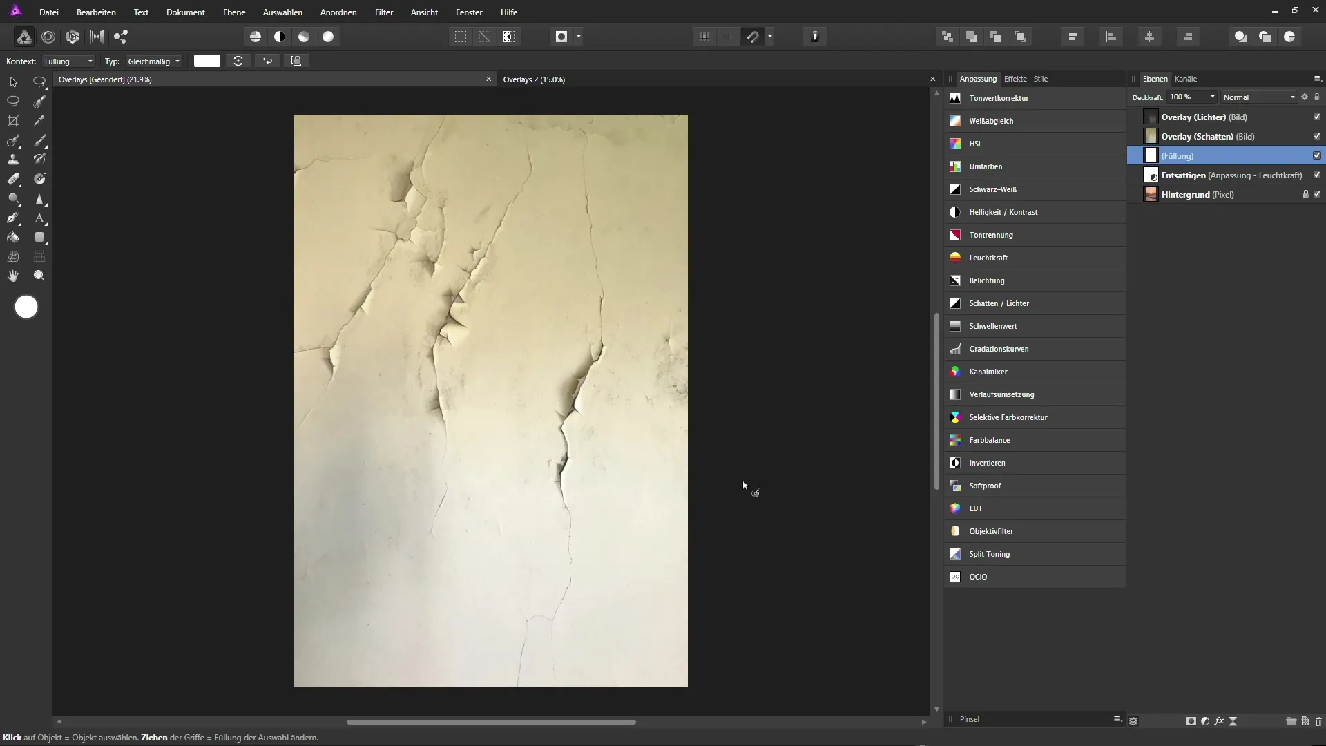Add an HSL adjustment

(x=1035, y=144)
